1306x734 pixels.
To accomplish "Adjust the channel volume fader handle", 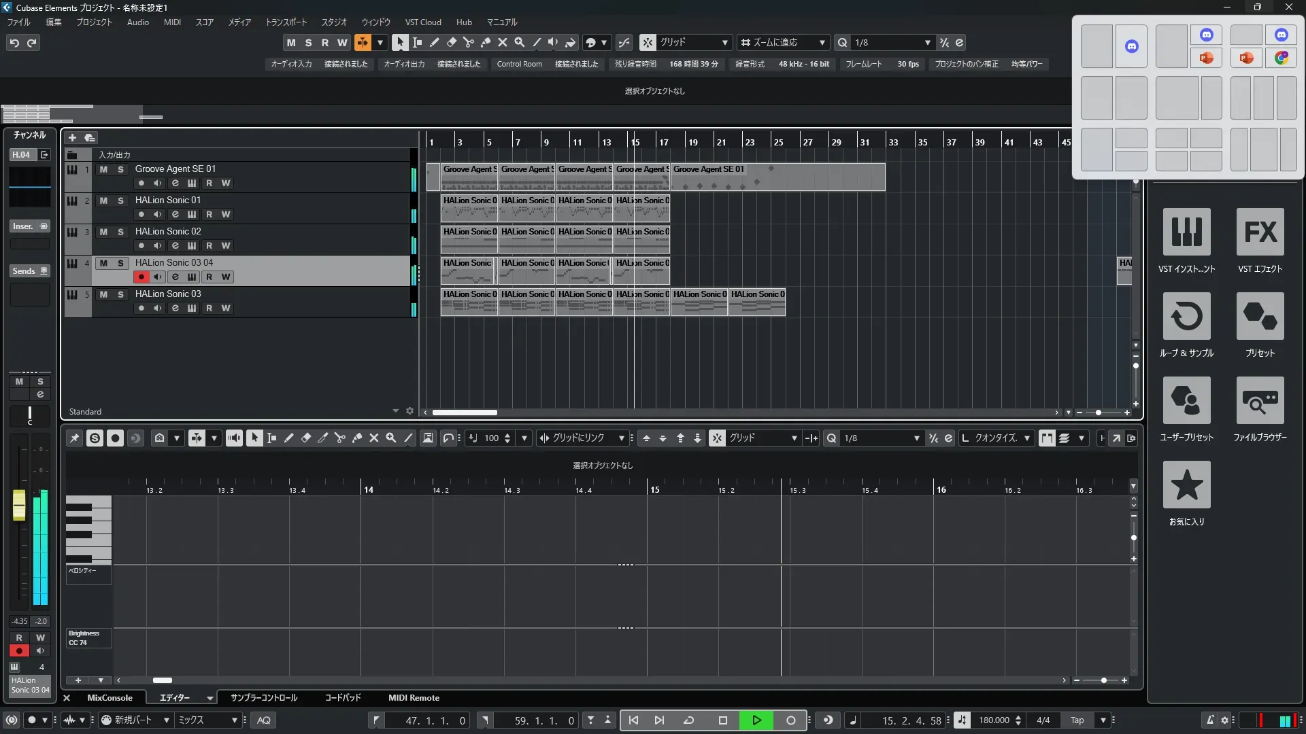I will pos(19,505).
